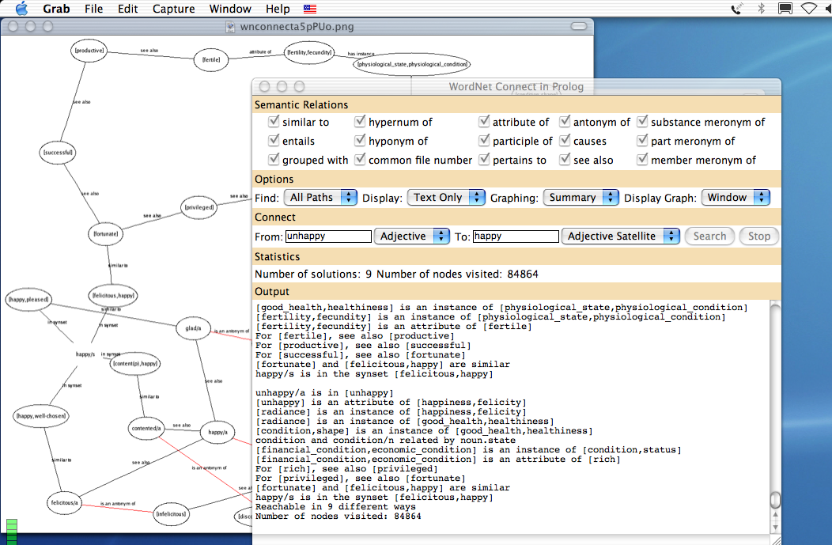832x545 pixels.
Task: Click the wnconnecta5pPUo.png title bar file icon
Action: [x=231, y=26]
